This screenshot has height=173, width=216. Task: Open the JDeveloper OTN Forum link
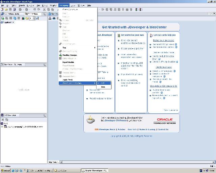tap(115, 120)
